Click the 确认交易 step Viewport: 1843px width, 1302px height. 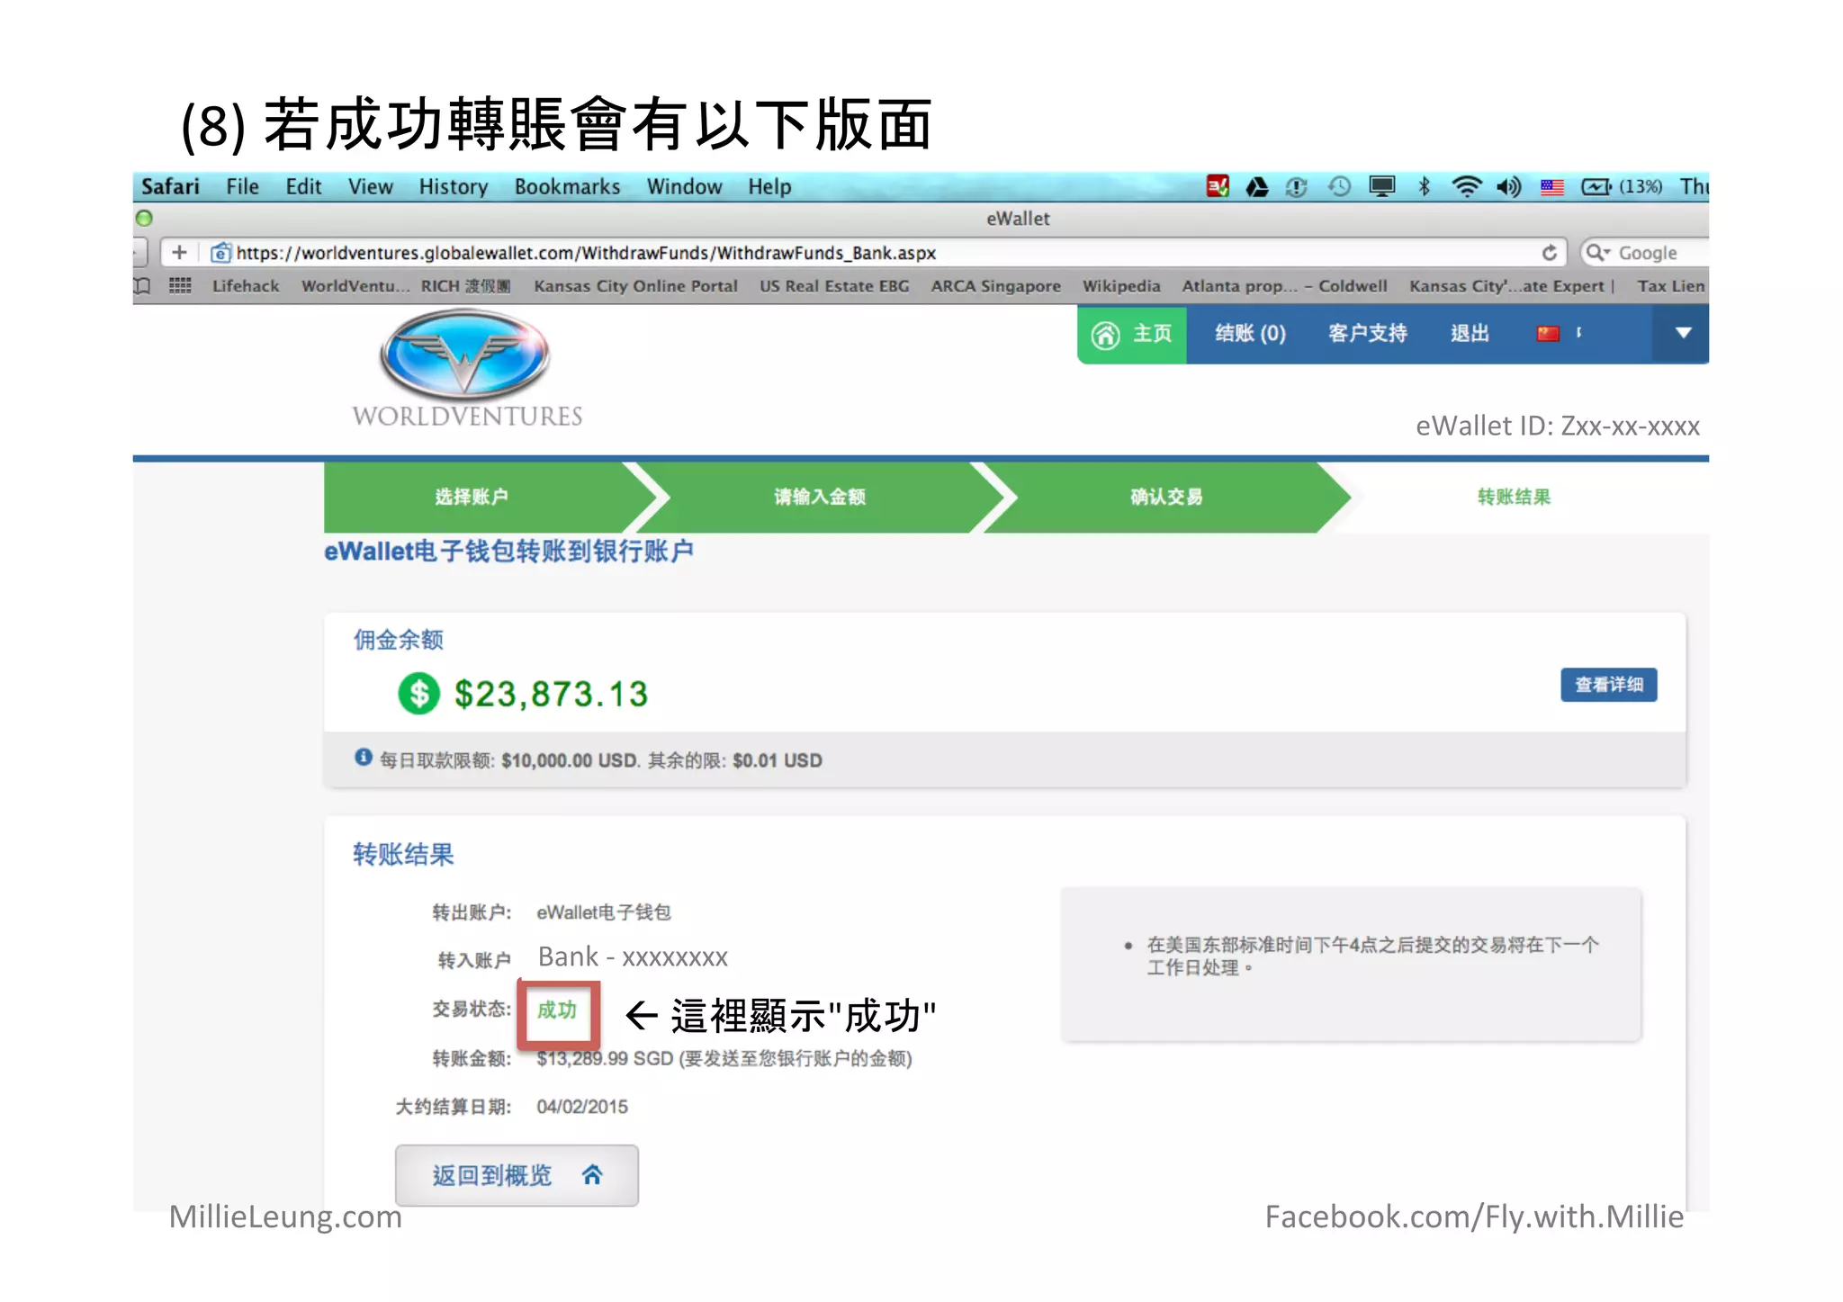pos(1166,497)
